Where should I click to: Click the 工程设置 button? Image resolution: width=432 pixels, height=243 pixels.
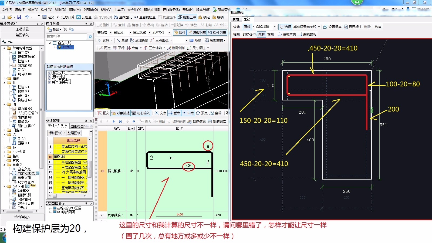(x=22, y=29)
